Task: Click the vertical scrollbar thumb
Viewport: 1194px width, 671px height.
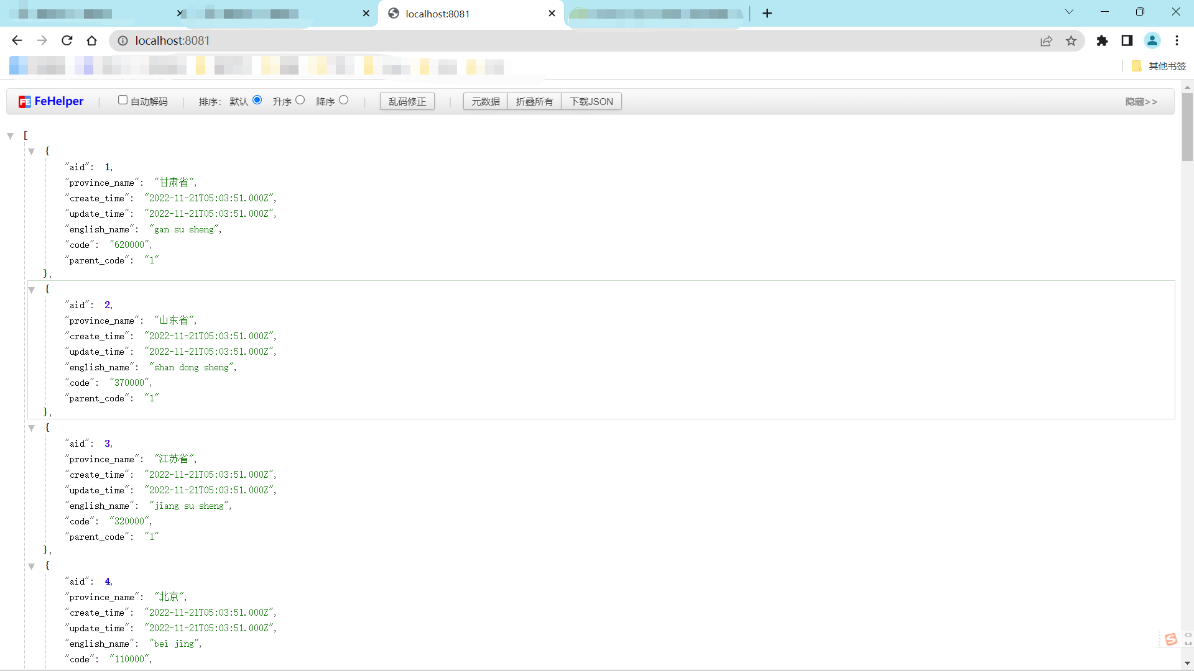Action: (1187, 127)
